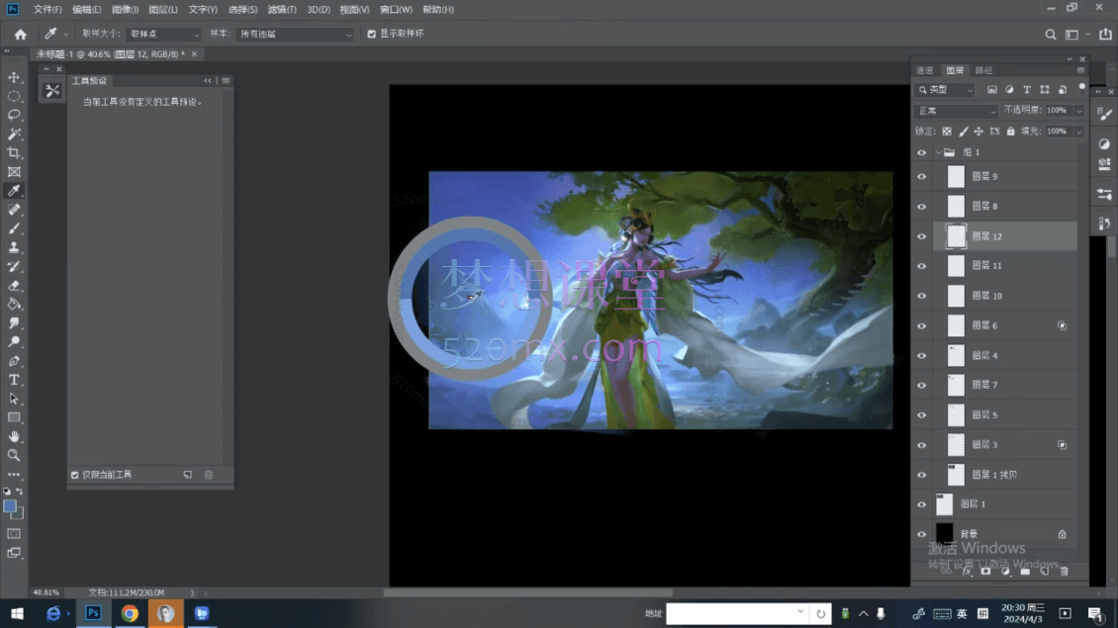
Task: Select the Clone Stamp tool
Action: [14, 247]
